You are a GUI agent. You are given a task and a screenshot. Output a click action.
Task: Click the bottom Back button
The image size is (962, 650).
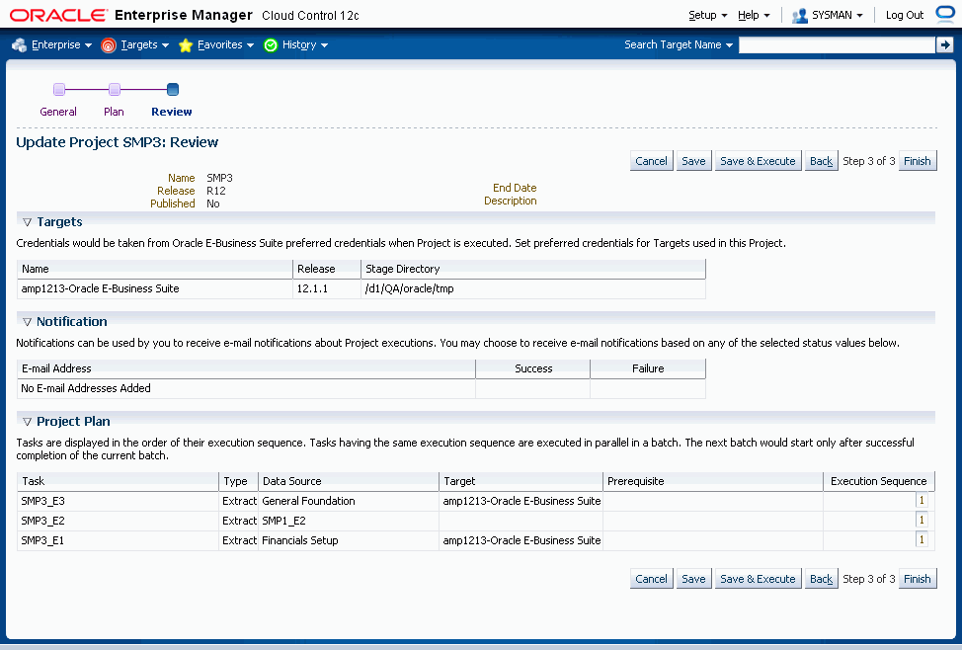pyautogui.click(x=821, y=579)
